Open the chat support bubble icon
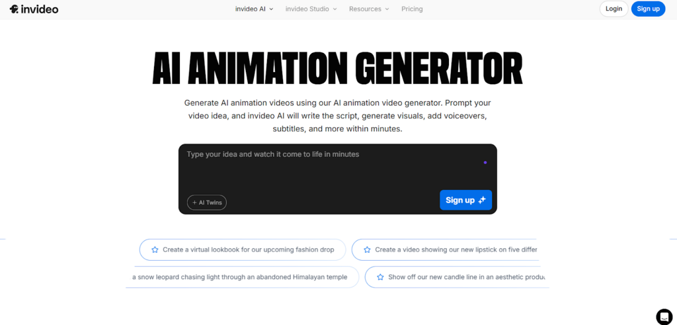Image resolution: width=677 pixels, height=325 pixels. pyautogui.click(x=664, y=316)
